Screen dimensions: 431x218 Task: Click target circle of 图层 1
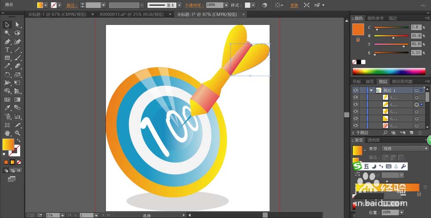pyautogui.click(x=417, y=90)
